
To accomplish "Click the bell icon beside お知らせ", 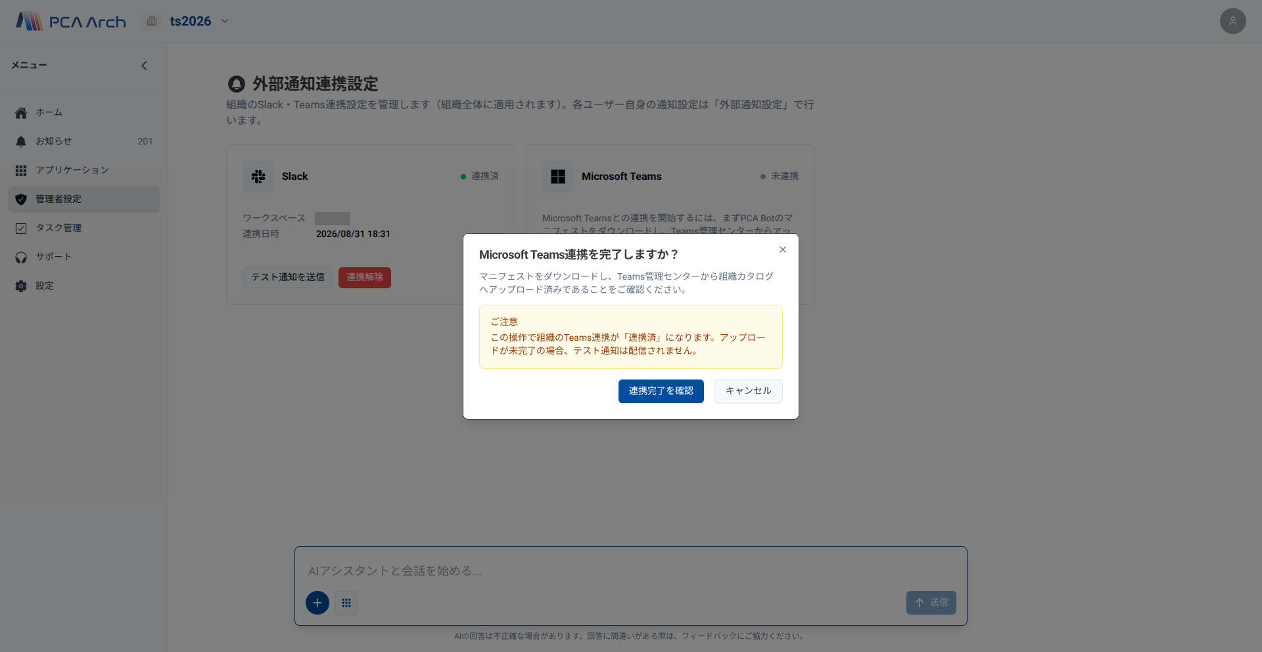I will (x=21, y=142).
